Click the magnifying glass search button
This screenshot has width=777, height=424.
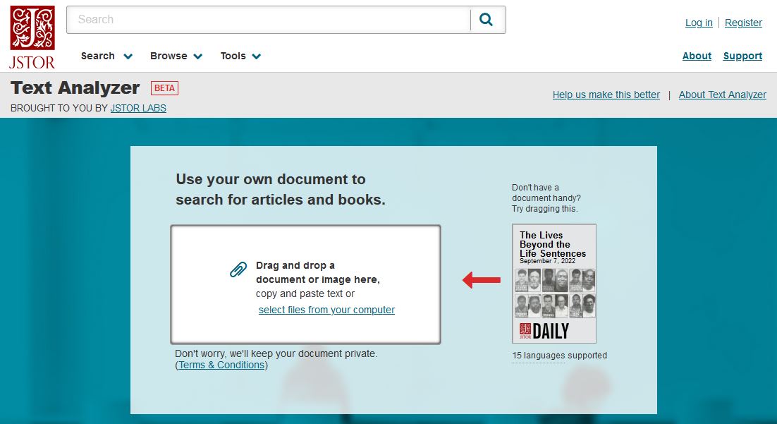click(x=486, y=20)
